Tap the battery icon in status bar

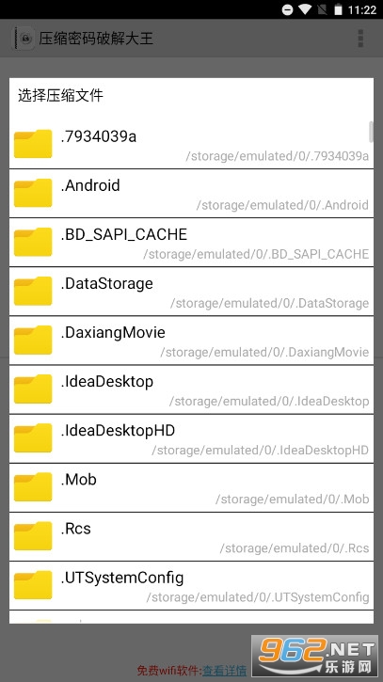338,9
